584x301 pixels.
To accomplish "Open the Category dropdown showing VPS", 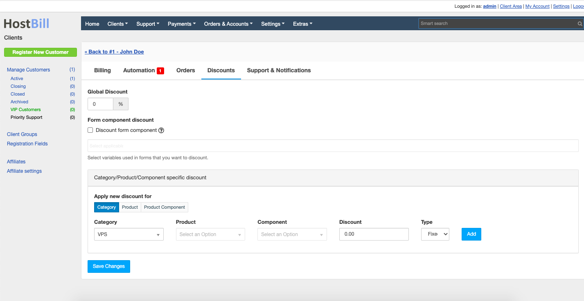I will tap(129, 234).
